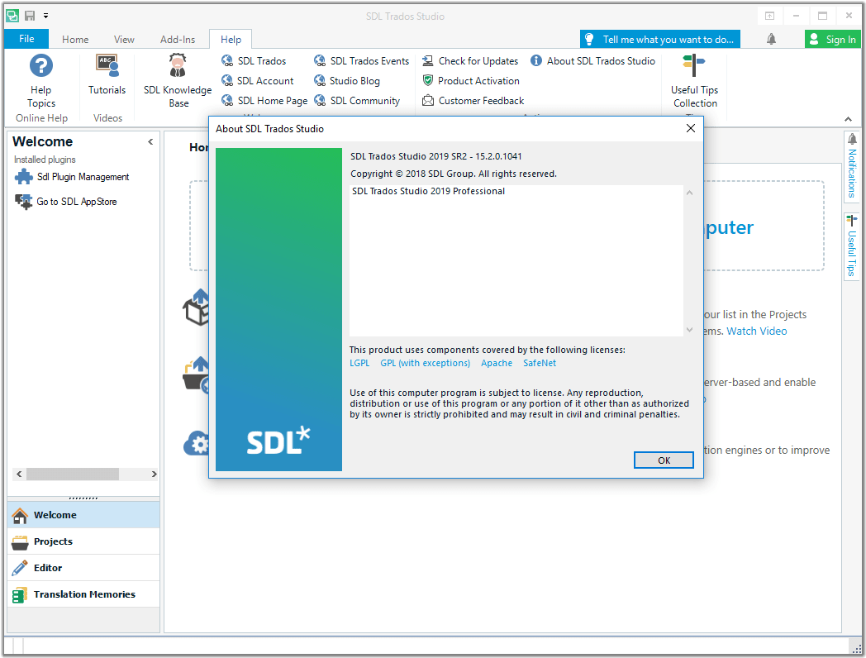Click Check for Updates

(x=469, y=60)
